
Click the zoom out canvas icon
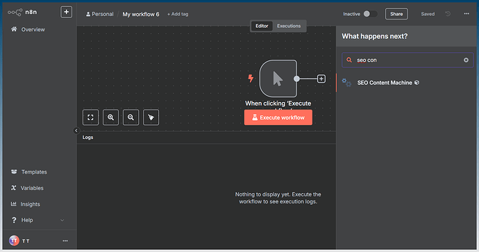pyautogui.click(x=131, y=117)
